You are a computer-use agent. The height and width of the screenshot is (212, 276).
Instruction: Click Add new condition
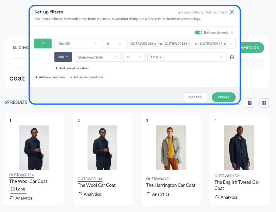point(50,77)
